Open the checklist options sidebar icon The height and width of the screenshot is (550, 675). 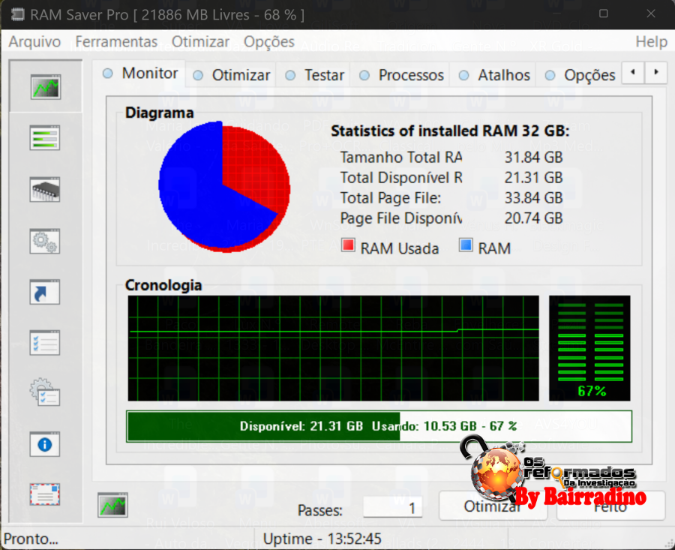pos(45,343)
